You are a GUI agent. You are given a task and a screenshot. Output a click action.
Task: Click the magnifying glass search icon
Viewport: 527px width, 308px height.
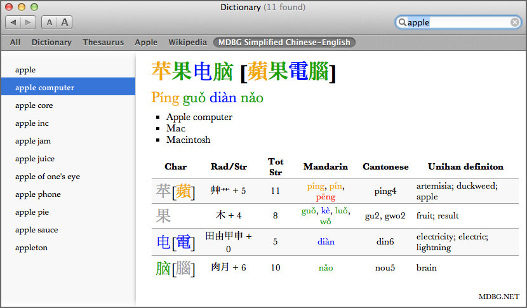tap(402, 22)
